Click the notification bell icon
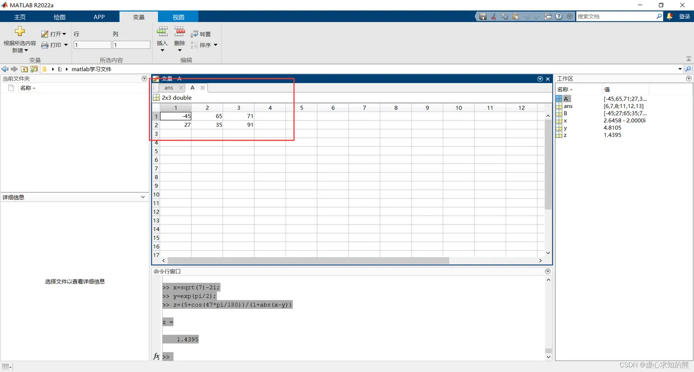The image size is (694, 372). point(670,16)
